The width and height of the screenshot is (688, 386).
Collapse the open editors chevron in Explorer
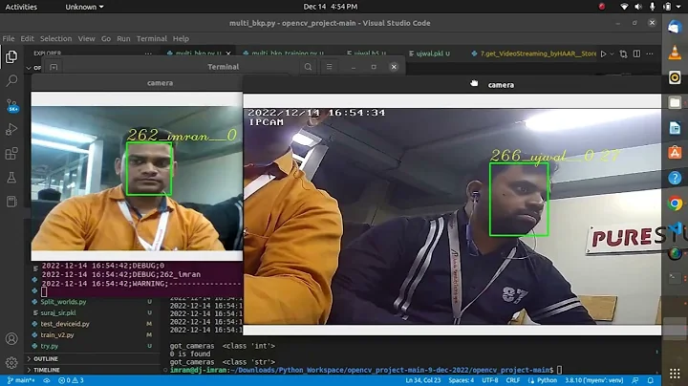(x=29, y=68)
